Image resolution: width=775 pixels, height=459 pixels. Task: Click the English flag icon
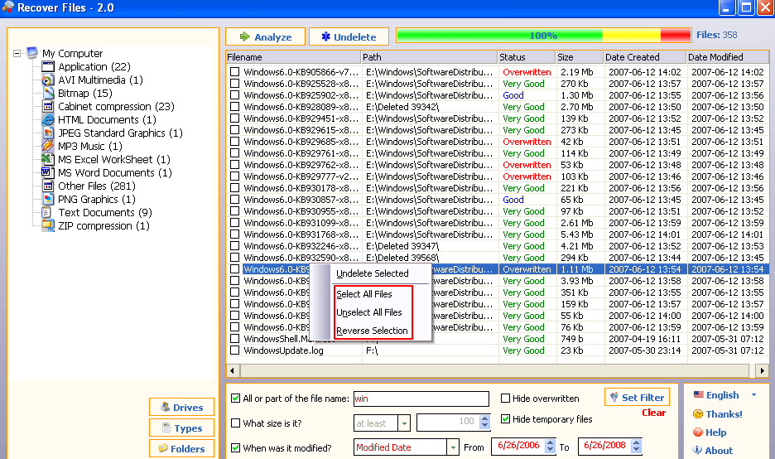[698, 394]
